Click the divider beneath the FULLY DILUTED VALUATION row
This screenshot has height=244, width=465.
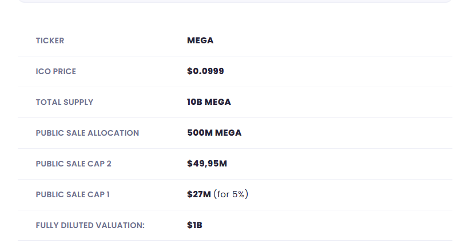point(235,241)
